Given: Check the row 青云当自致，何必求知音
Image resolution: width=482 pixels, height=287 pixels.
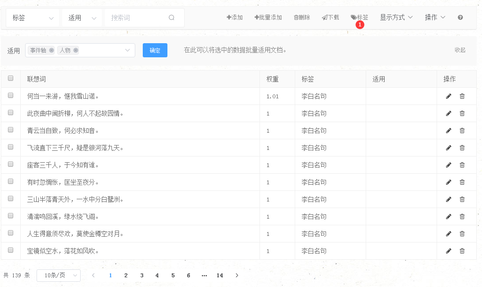Looking at the screenshot, I should click(x=11, y=130).
